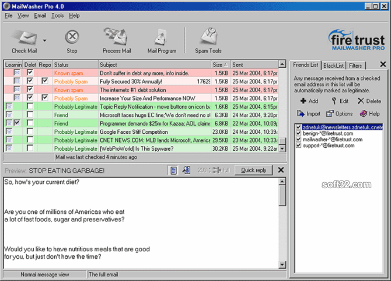391x281 pixels.
Task: Open the Tools menu
Action: 58,16
